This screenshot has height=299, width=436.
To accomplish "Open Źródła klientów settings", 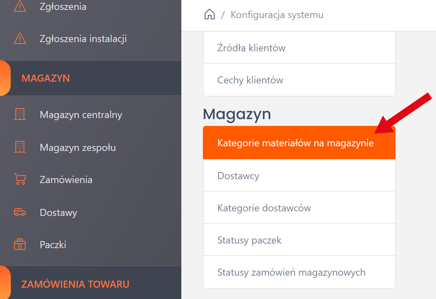I will 251,48.
